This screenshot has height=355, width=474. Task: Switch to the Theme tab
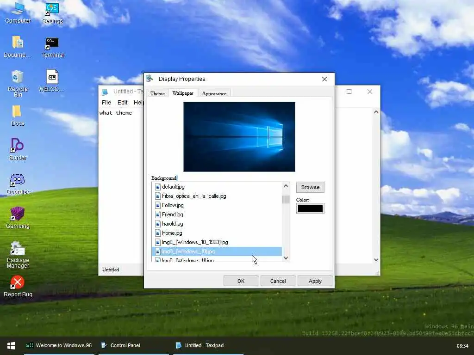[157, 93]
